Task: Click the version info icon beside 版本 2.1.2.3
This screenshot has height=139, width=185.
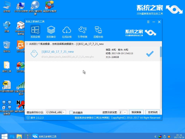Action: point(28,118)
